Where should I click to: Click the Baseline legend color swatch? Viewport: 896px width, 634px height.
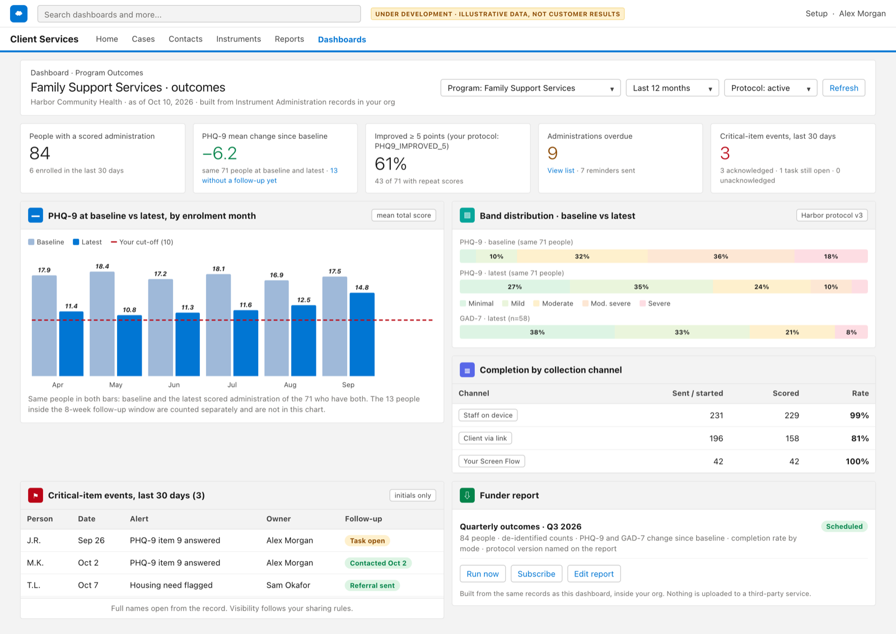click(31, 242)
